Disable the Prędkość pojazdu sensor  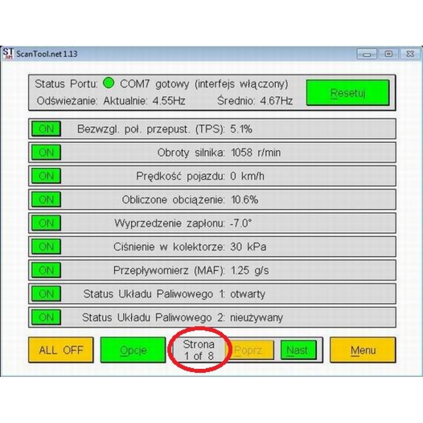(x=46, y=176)
